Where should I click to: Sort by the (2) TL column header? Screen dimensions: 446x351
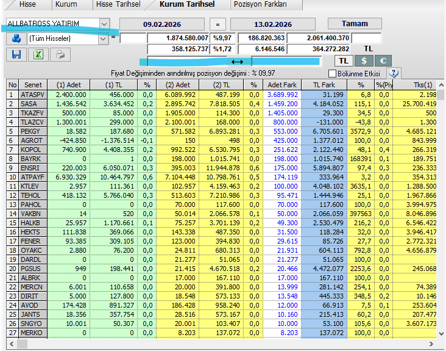[x=221, y=85]
